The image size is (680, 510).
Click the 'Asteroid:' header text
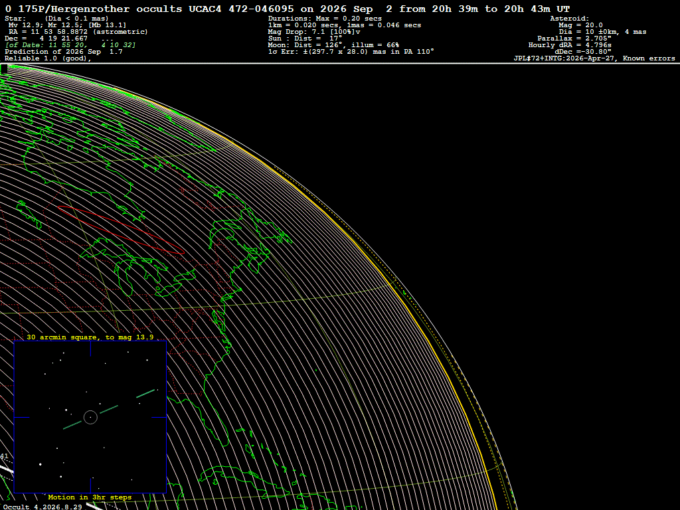(x=569, y=18)
